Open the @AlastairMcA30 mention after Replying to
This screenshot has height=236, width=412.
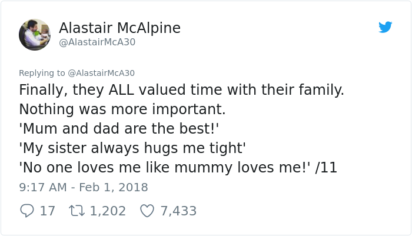coord(101,73)
